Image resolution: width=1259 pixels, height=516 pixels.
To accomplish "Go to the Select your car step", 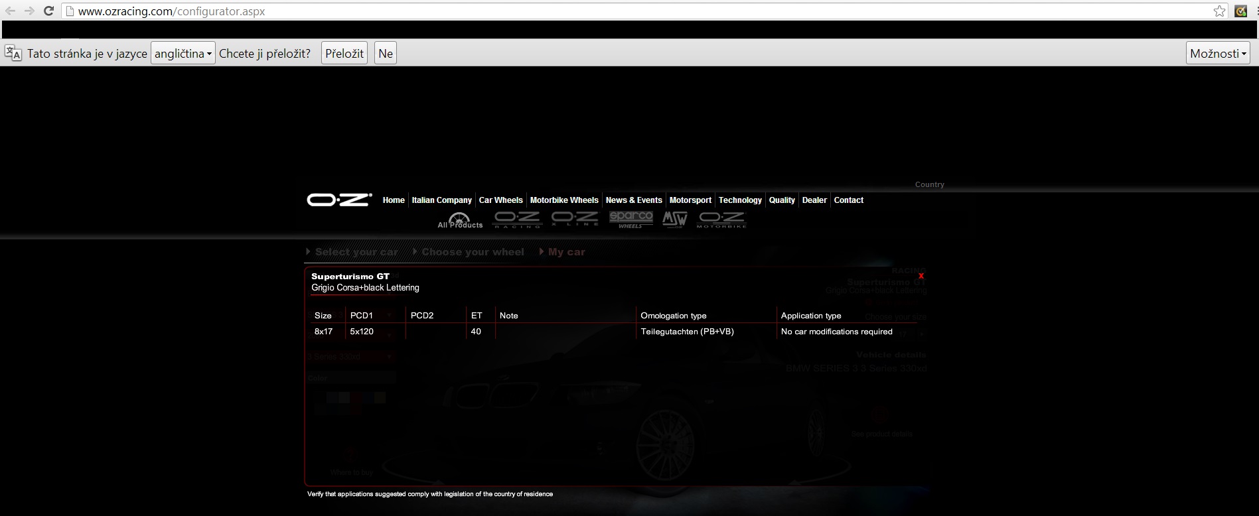I will 352,252.
